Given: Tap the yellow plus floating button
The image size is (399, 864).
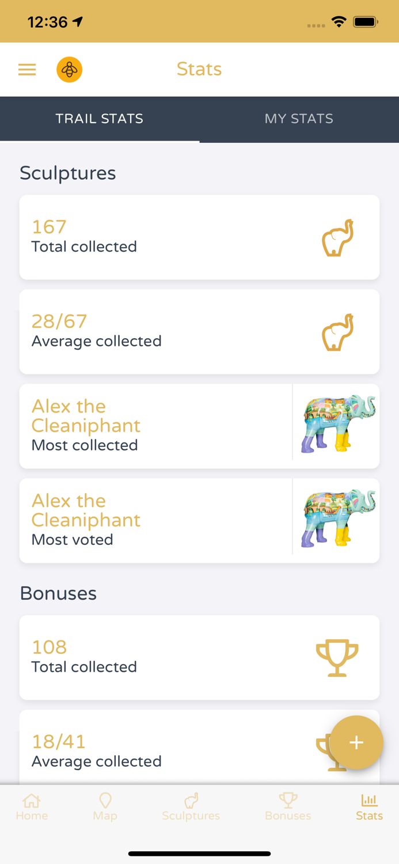Looking at the screenshot, I should pos(356,742).
